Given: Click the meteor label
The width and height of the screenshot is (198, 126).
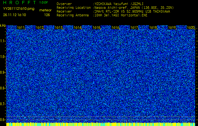Looking at the screenshot, I should click(45, 10).
